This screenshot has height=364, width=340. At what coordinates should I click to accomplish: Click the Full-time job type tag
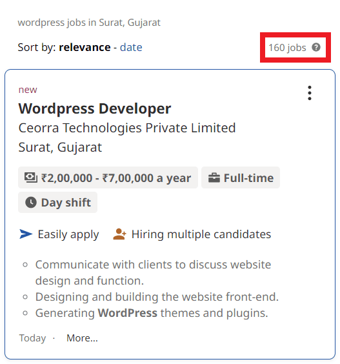pyautogui.click(x=241, y=177)
